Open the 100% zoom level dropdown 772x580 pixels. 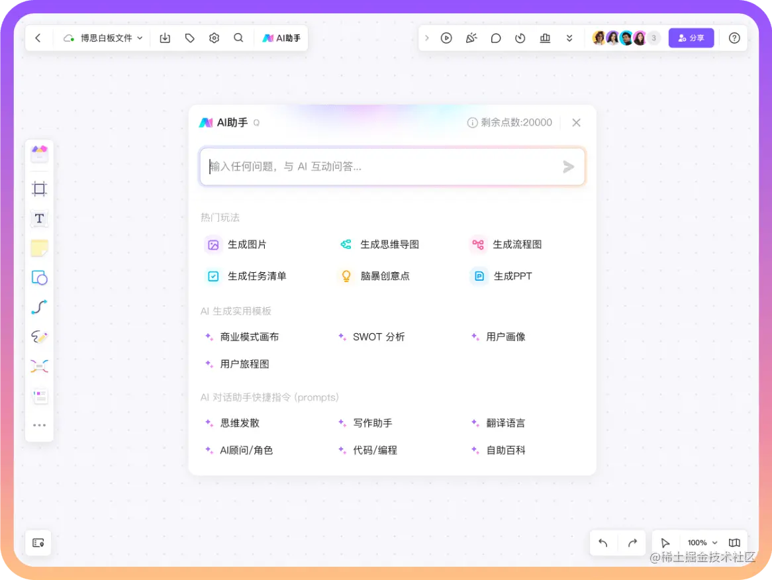699,542
